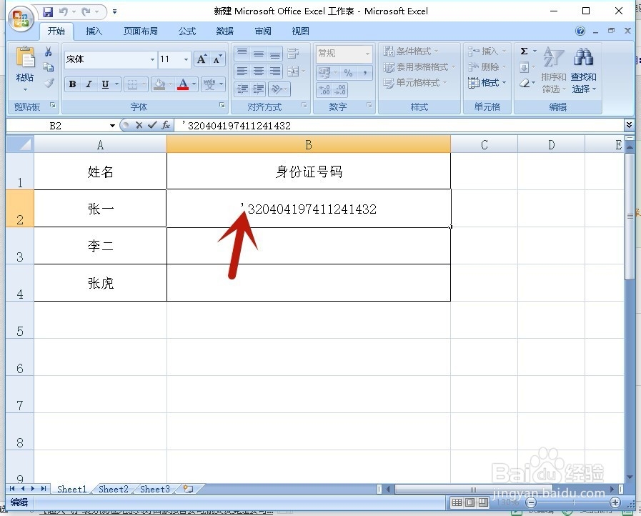Viewport: 641px width, 516px height.
Task: Align cell text to the vertical middle
Action: click(x=259, y=54)
